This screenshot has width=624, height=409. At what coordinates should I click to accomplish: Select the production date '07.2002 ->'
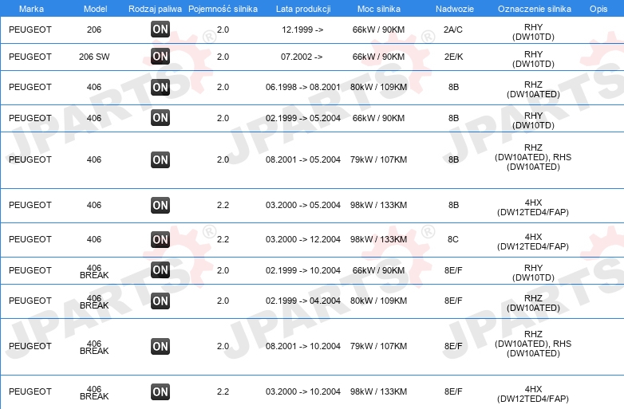302,57
